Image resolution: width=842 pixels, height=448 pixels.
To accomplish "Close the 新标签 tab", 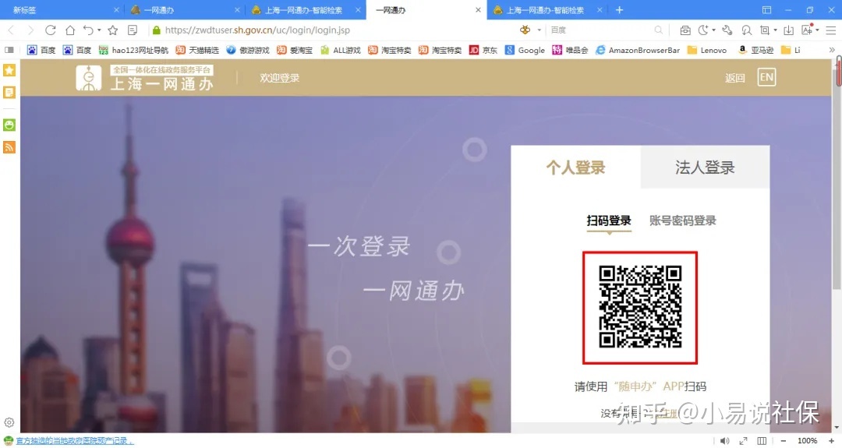I will 116,9.
